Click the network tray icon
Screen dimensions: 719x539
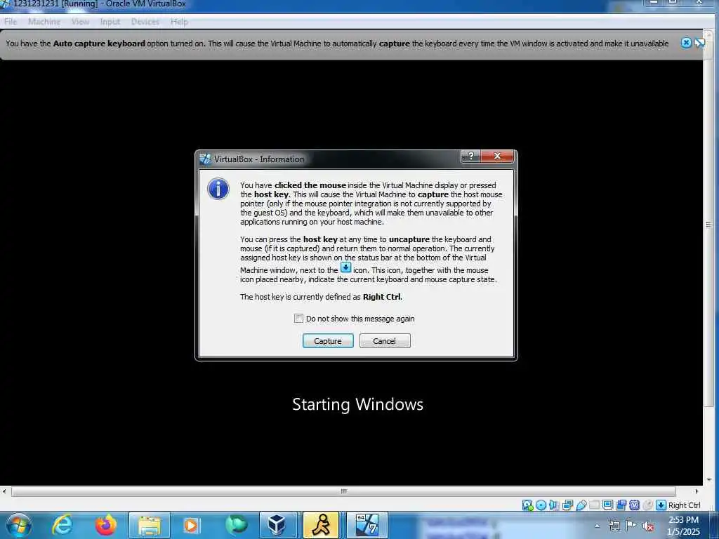[x=614, y=526]
